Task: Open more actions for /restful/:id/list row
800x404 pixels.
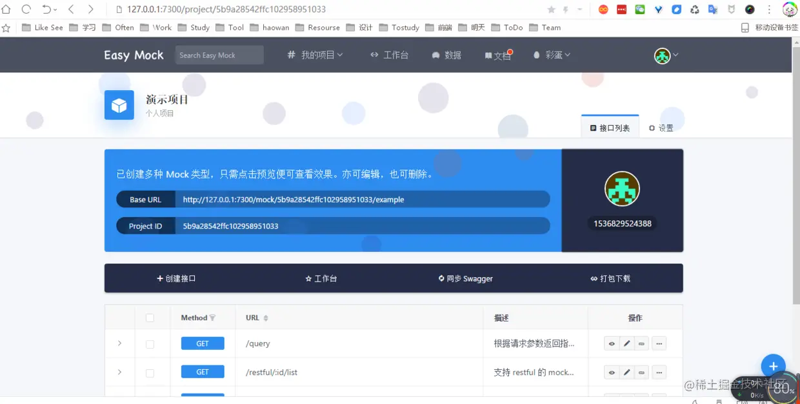Action: [659, 372]
